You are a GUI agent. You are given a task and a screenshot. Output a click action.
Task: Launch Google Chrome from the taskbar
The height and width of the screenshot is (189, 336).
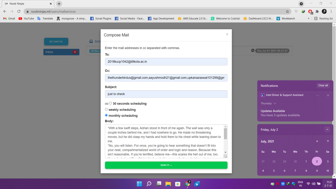coord(187,184)
